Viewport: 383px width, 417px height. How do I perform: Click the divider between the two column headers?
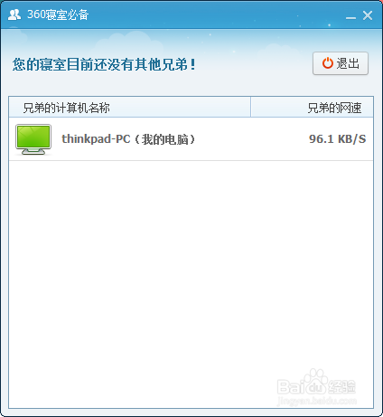click(250, 107)
